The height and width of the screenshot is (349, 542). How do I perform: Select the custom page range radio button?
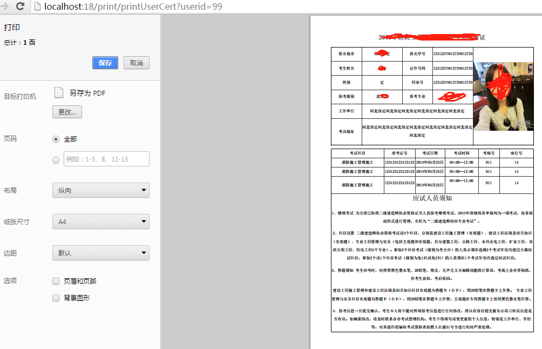[56, 159]
